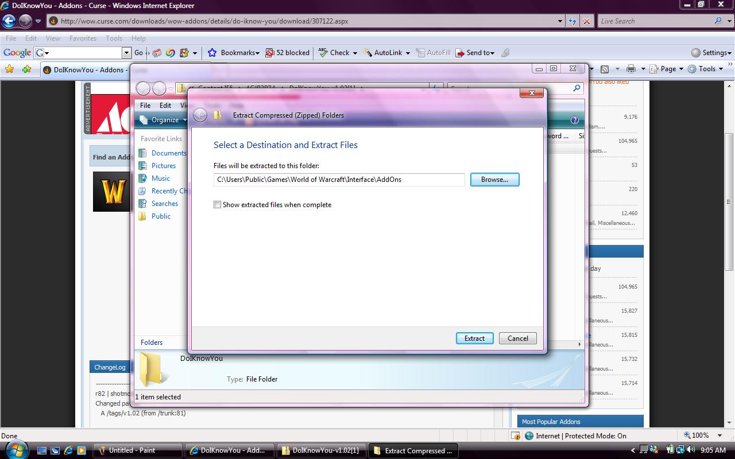Viewport: 735px width, 459px height.
Task: Click the IE Print icon
Action: click(631, 69)
